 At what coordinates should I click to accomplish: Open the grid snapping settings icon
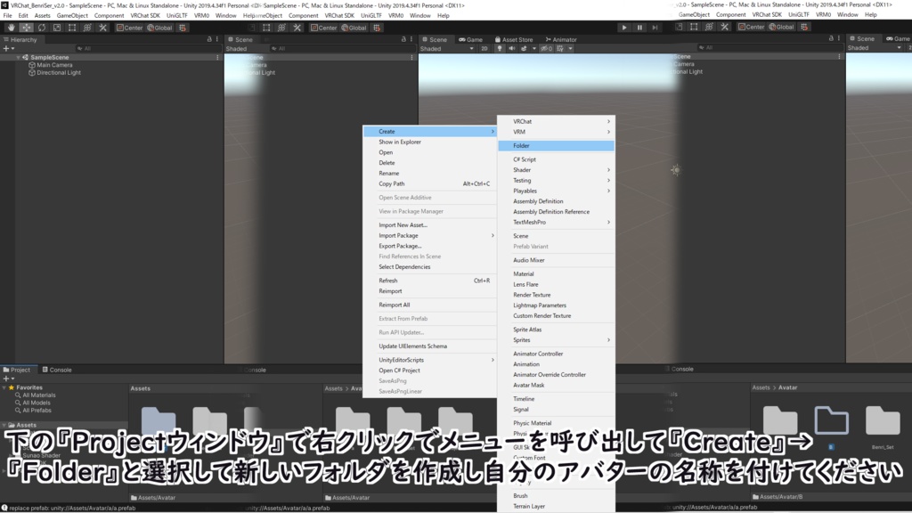pyautogui.click(x=183, y=28)
